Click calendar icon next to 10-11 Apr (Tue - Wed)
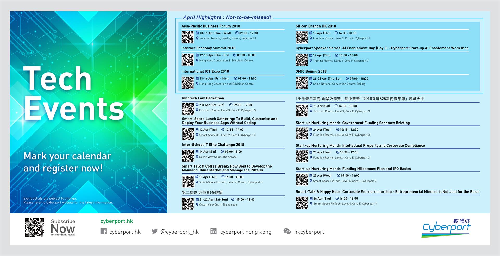The image size is (500, 256). point(197,33)
